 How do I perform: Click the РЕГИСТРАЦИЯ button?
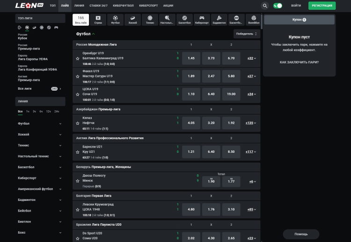[x=322, y=6]
